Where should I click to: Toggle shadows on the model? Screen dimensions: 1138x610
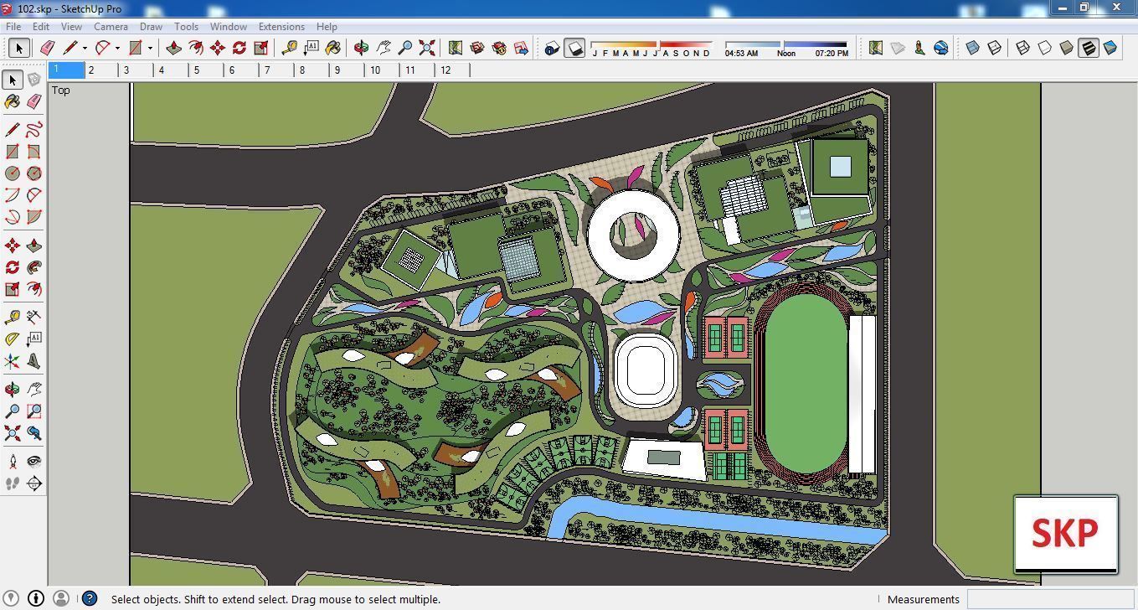pos(576,48)
